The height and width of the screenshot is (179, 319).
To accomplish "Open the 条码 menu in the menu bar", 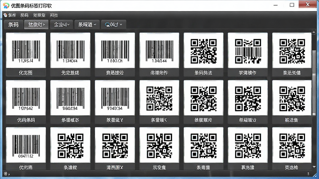I will (x=24, y=15).
